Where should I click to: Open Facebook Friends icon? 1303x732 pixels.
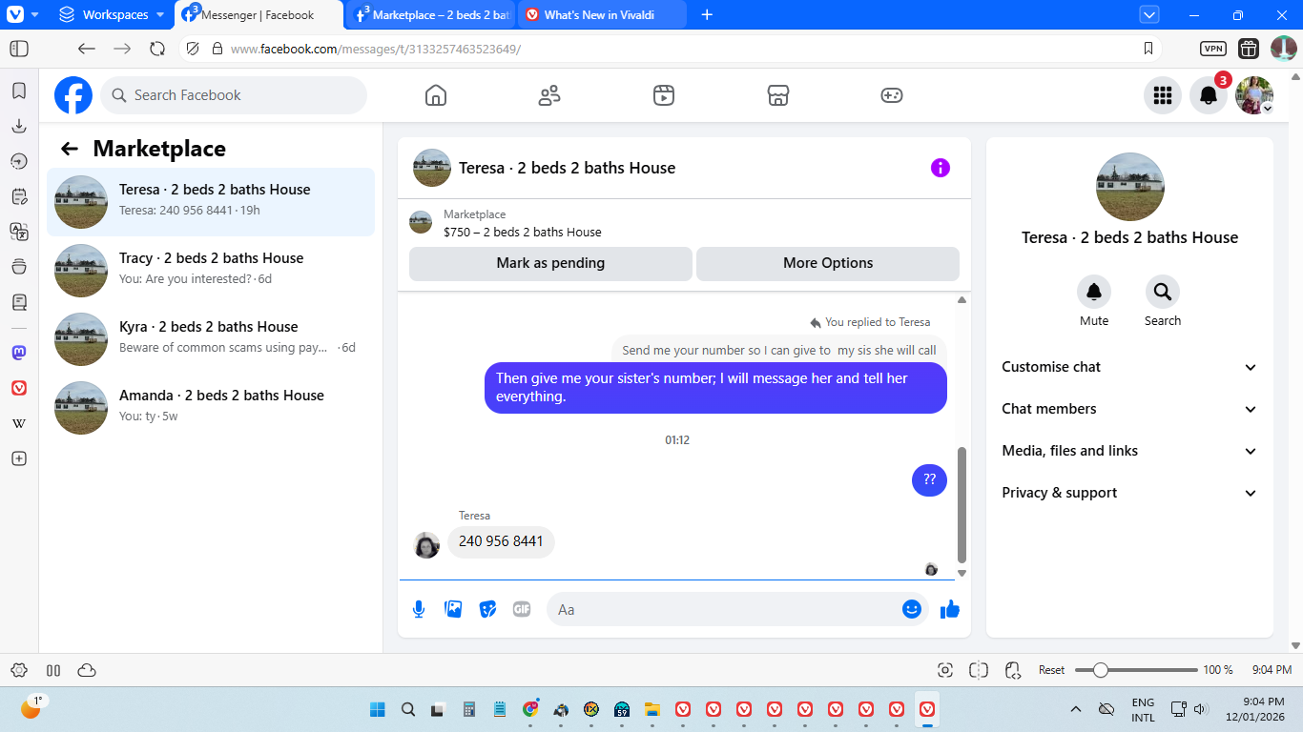[549, 95]
